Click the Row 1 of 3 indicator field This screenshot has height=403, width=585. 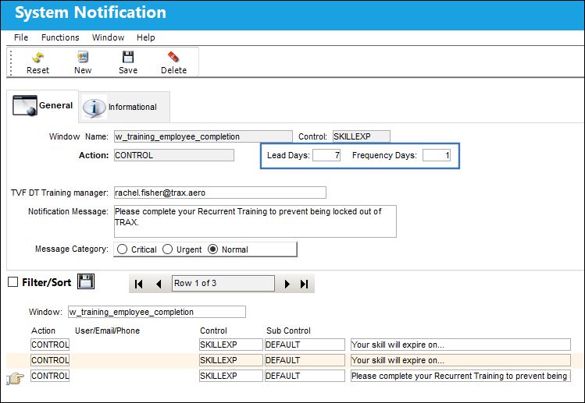pyautogui.click(x=223, y=283)
